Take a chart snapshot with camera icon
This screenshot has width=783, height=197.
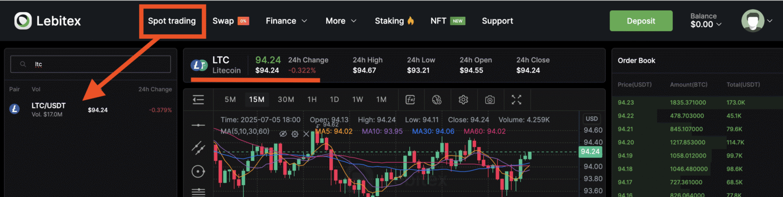pos(490,100)
